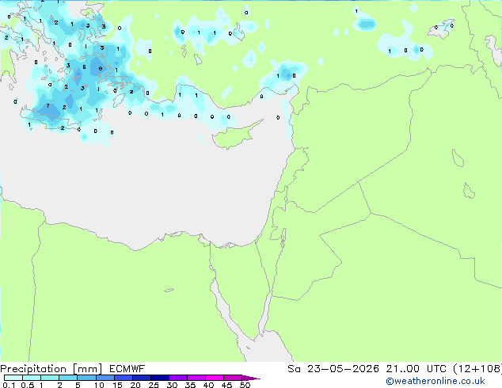
Task: Click the legend tick label '0.1'
Action: (9, 385)
